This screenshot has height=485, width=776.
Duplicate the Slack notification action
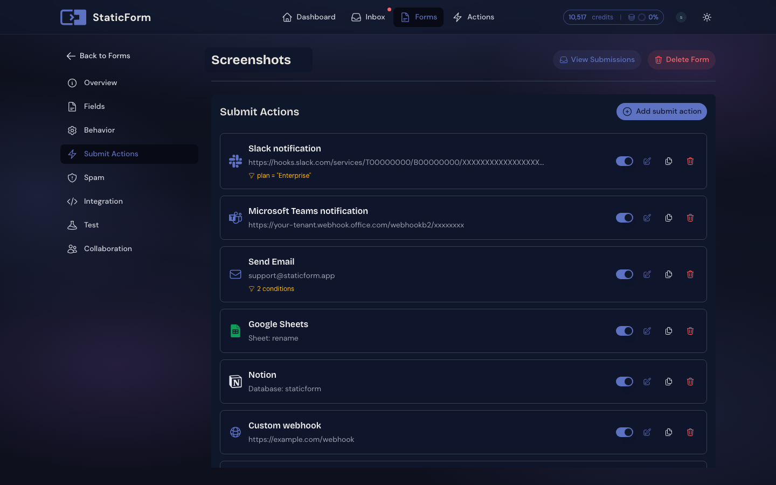point(669,161)
